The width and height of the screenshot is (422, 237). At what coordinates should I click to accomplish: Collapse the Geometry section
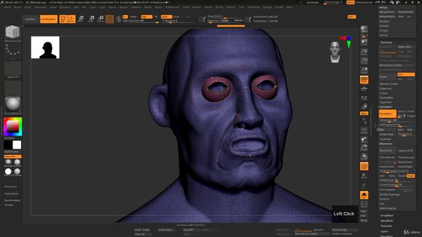tap(386, 42)
